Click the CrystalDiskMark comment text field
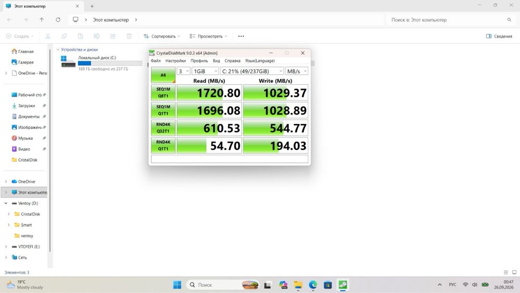 pyautogui.click(x=229, y=159)
